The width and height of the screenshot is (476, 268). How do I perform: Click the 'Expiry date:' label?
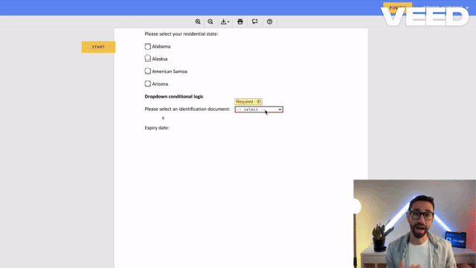pyautogui.click(x=157, y=127)
